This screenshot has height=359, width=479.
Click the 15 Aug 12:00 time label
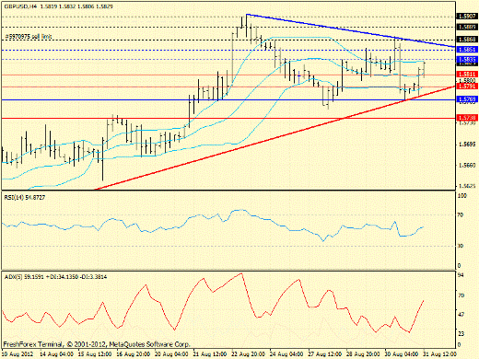pyautogui.click(x=95, y=354)
